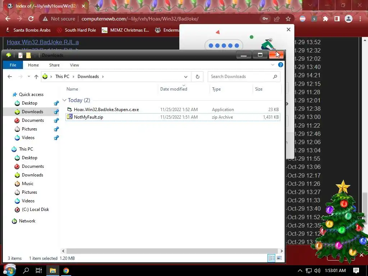The image size is (368, 276).
Task: Reload the page in Chrome
Action: coord(31,19)
